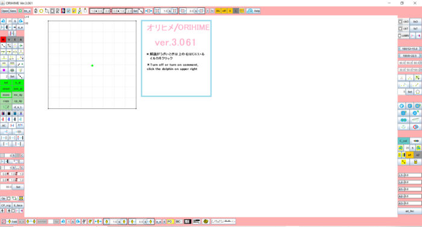
Task: Click the yellow BG toggle button
Action: click(218, 11)
